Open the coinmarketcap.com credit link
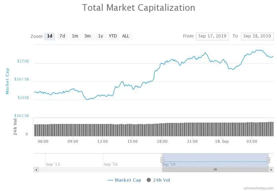The width and height of the screenshot is (277, 191). point(258,188)
